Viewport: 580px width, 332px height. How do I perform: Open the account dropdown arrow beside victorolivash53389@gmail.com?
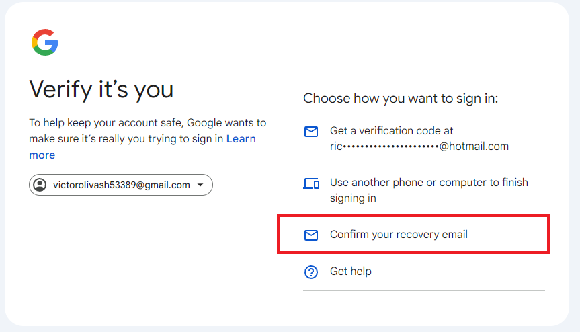click(x=200, y=185)
